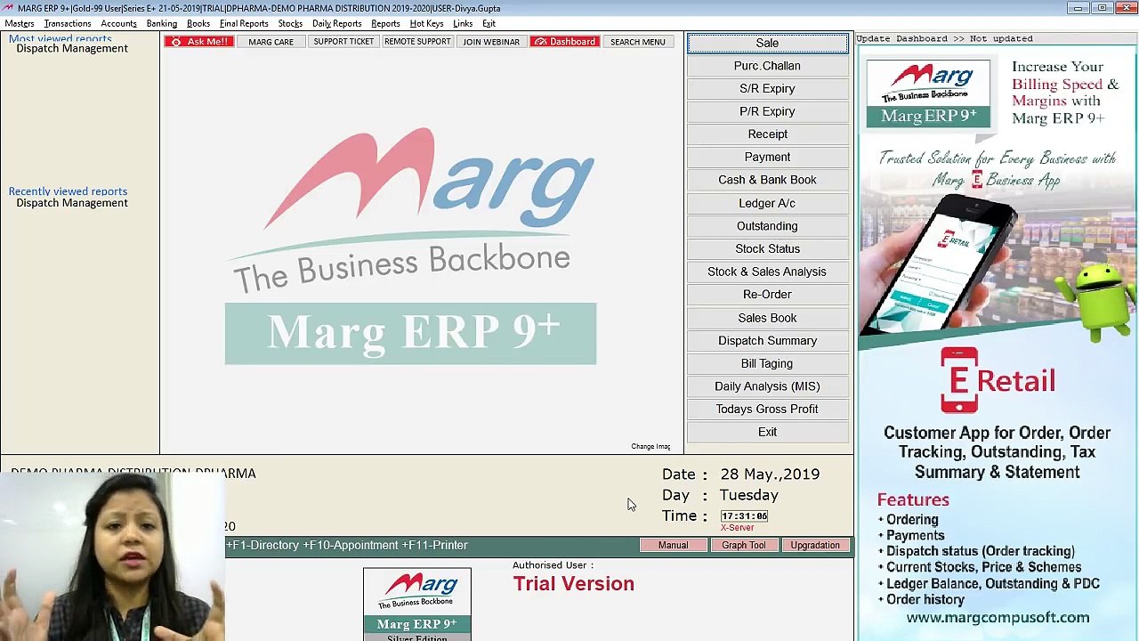The width and height of the screenshot is (1139, 641).
Task: Click Exit in the shortcut panel
Action: (x=767, y=432)
